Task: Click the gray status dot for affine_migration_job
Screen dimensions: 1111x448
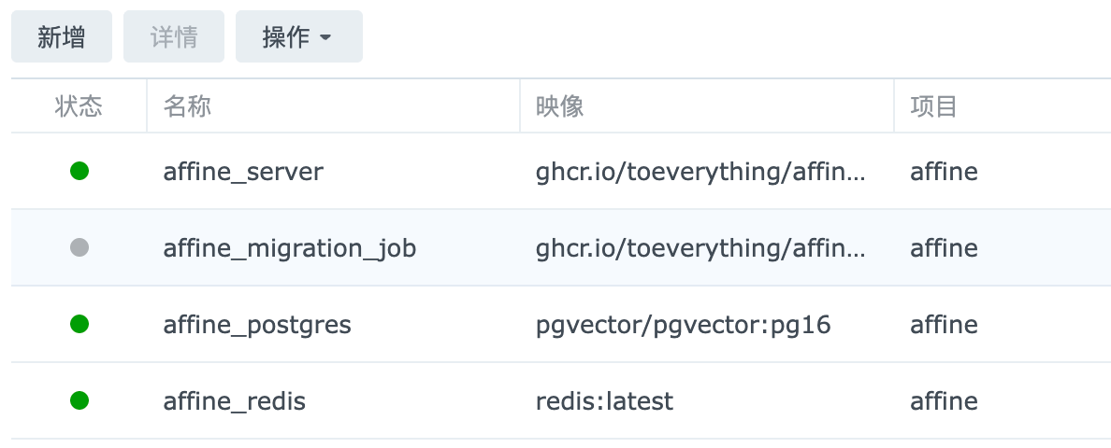Action: pos(79,248)
